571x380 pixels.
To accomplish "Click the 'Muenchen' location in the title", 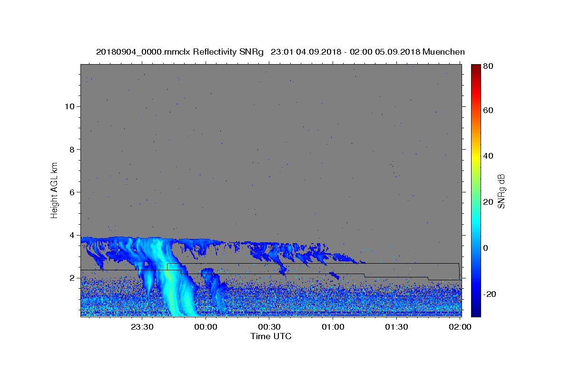I will tap(443, 52).
